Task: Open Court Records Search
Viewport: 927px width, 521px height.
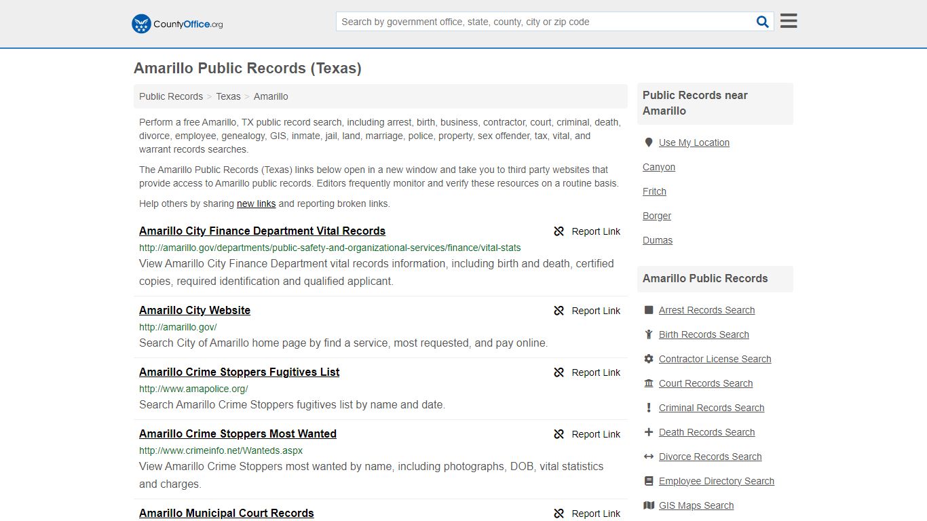Action: click(x=706, y=383)
